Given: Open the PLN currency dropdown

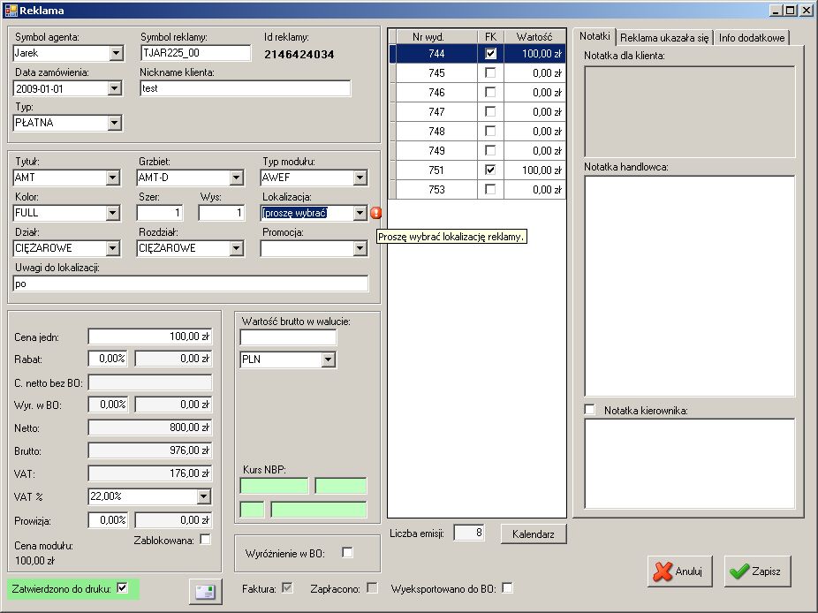Looking at the screenshot, I should point(328,359).
